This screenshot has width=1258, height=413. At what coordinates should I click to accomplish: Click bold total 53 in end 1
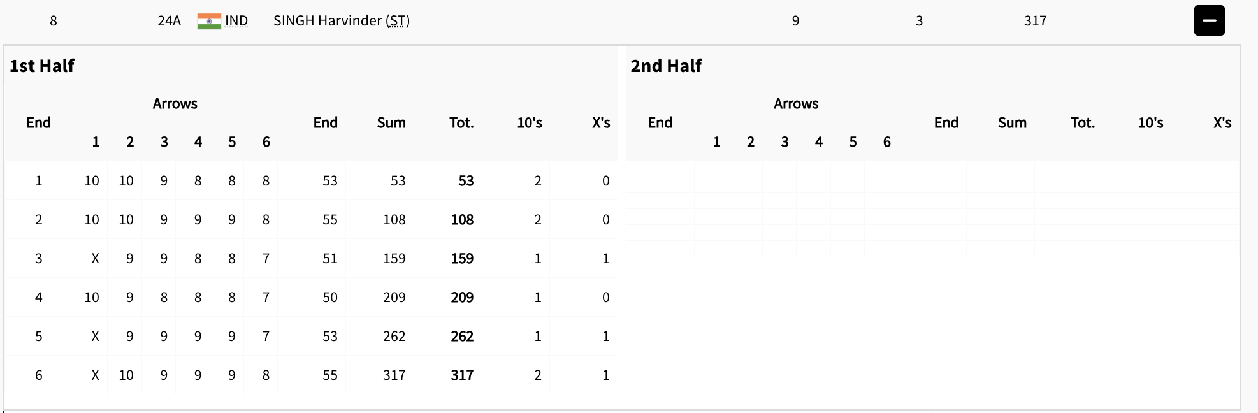click(466, 180)
